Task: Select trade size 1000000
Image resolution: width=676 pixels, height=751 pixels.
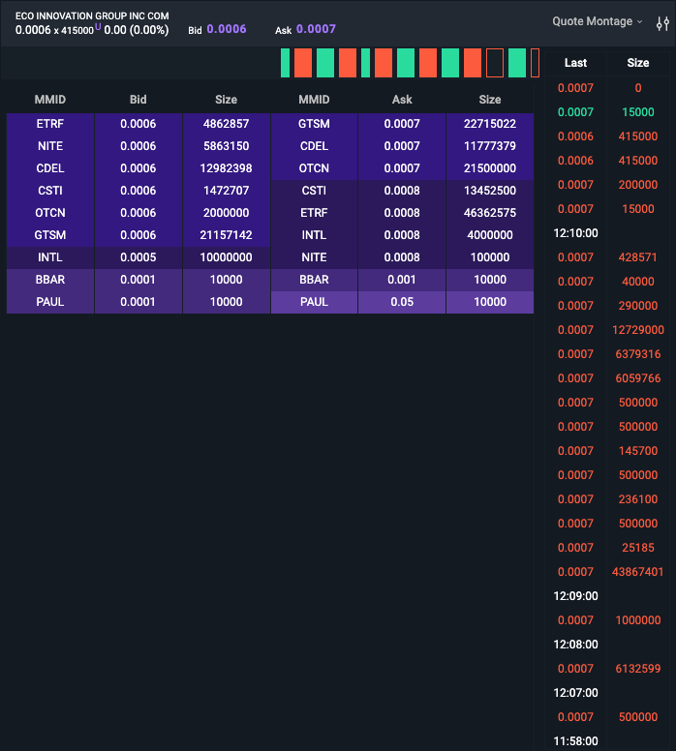Action: pos(637,620)
